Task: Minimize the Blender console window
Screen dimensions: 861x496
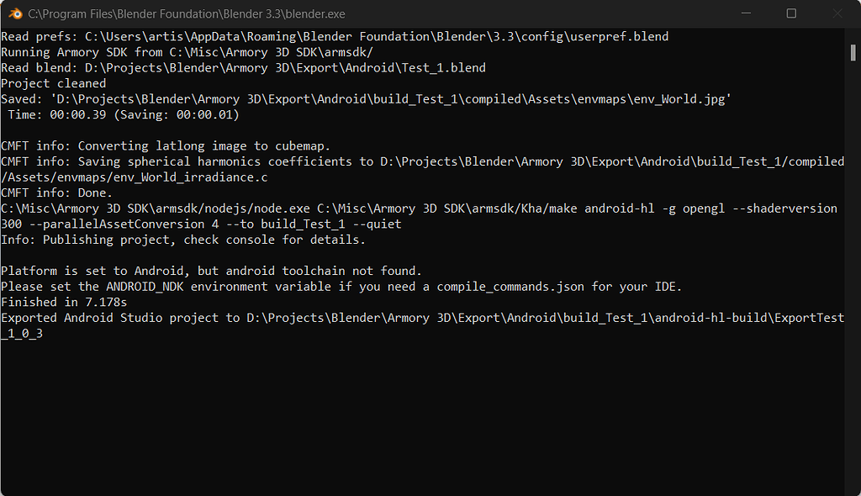Action: click(x=746, y=13)
